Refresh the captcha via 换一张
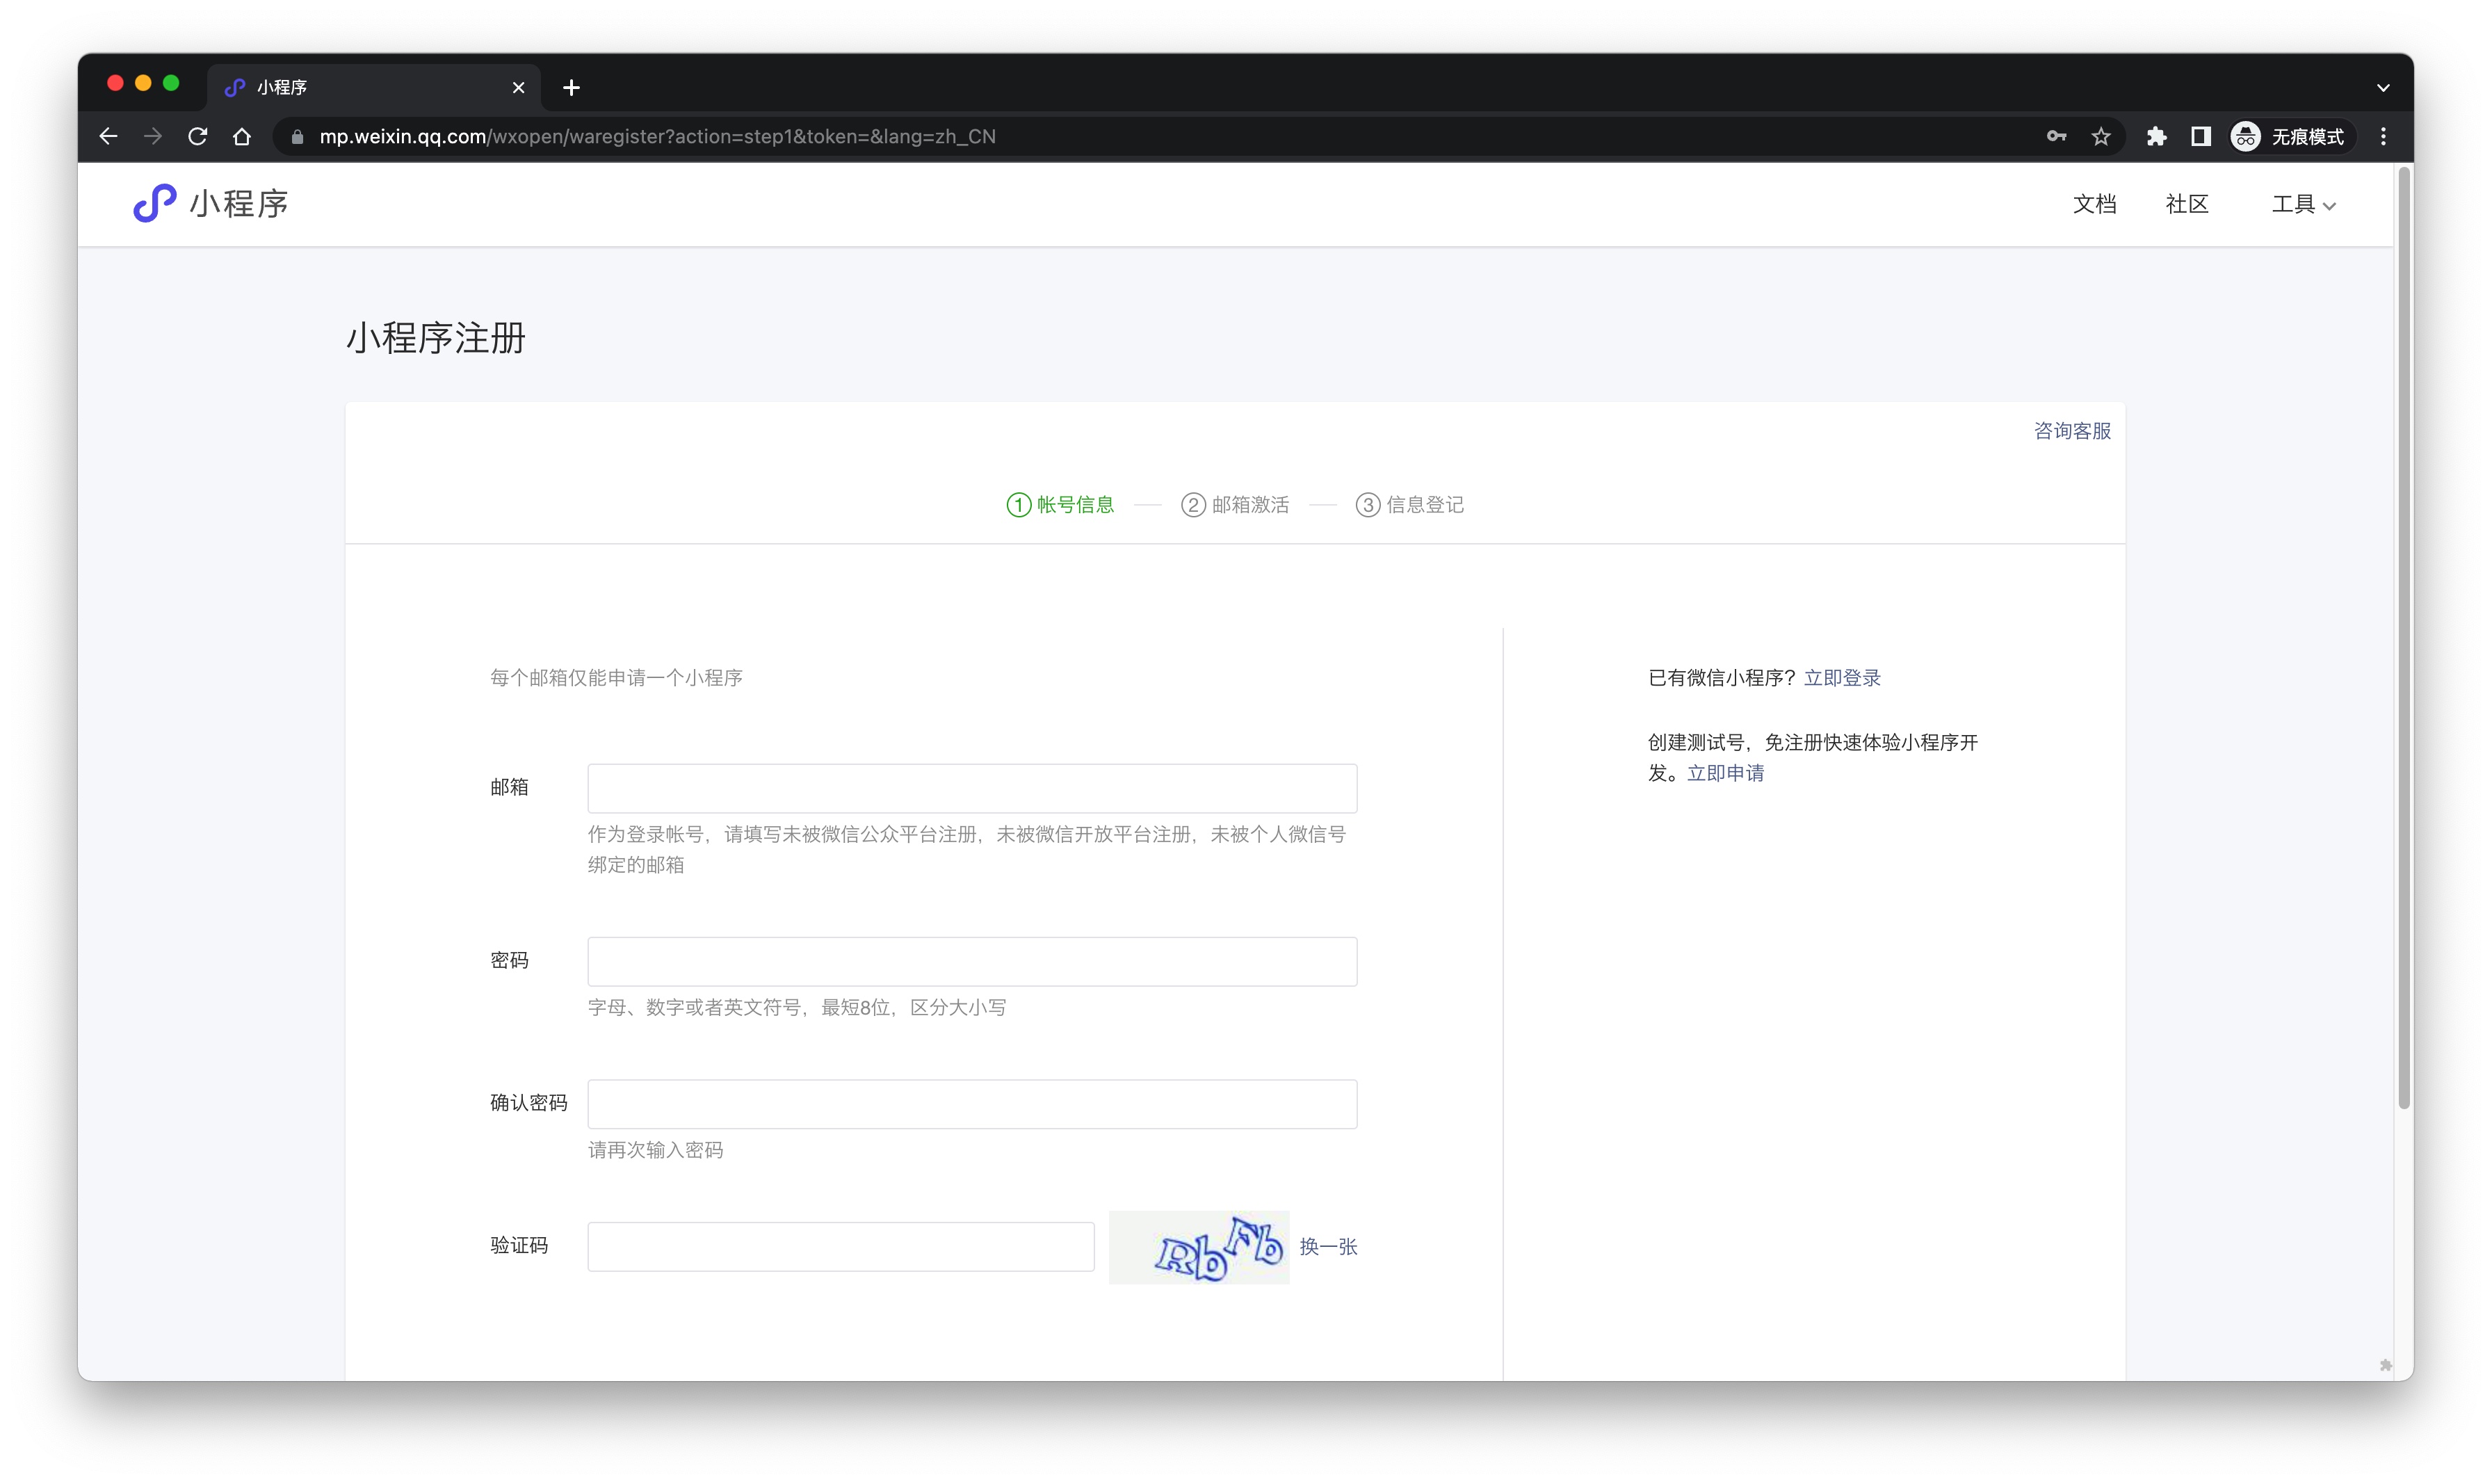2492x1484 pixels. (x=1329, y=1247)
